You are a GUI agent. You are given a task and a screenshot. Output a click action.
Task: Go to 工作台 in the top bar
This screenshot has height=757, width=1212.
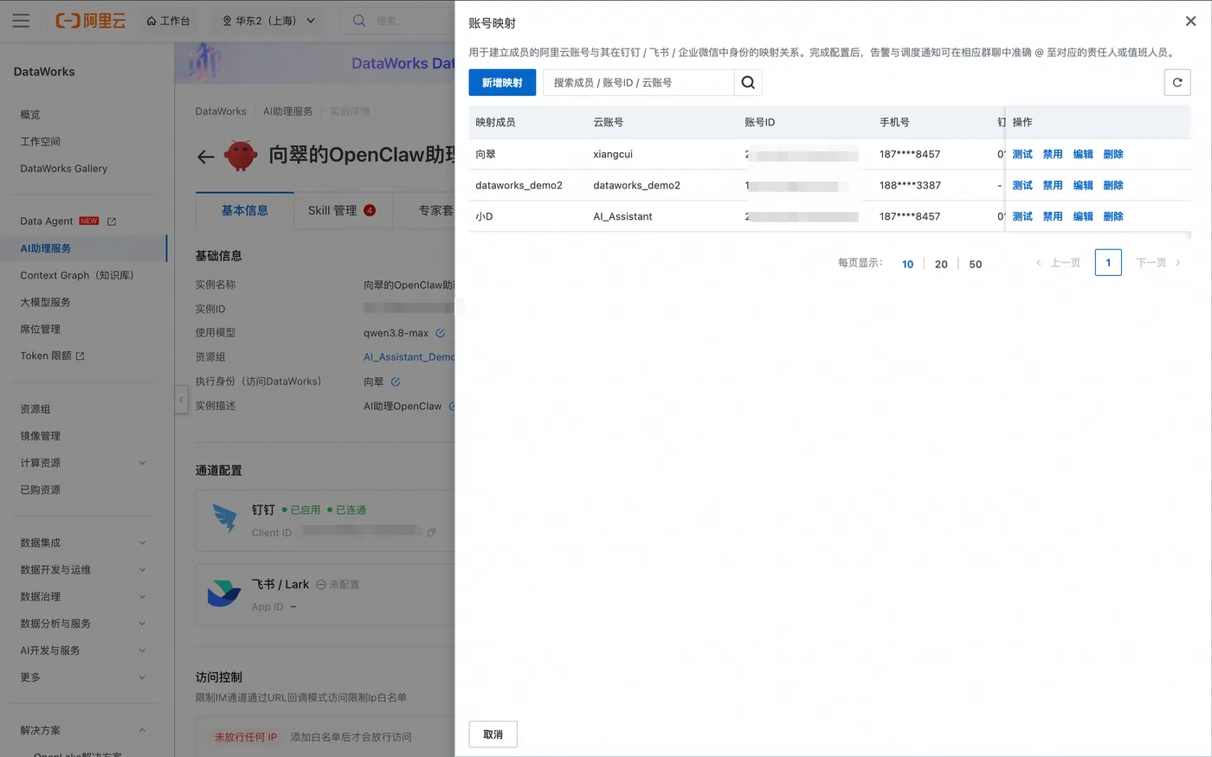[x=168, y=21]
